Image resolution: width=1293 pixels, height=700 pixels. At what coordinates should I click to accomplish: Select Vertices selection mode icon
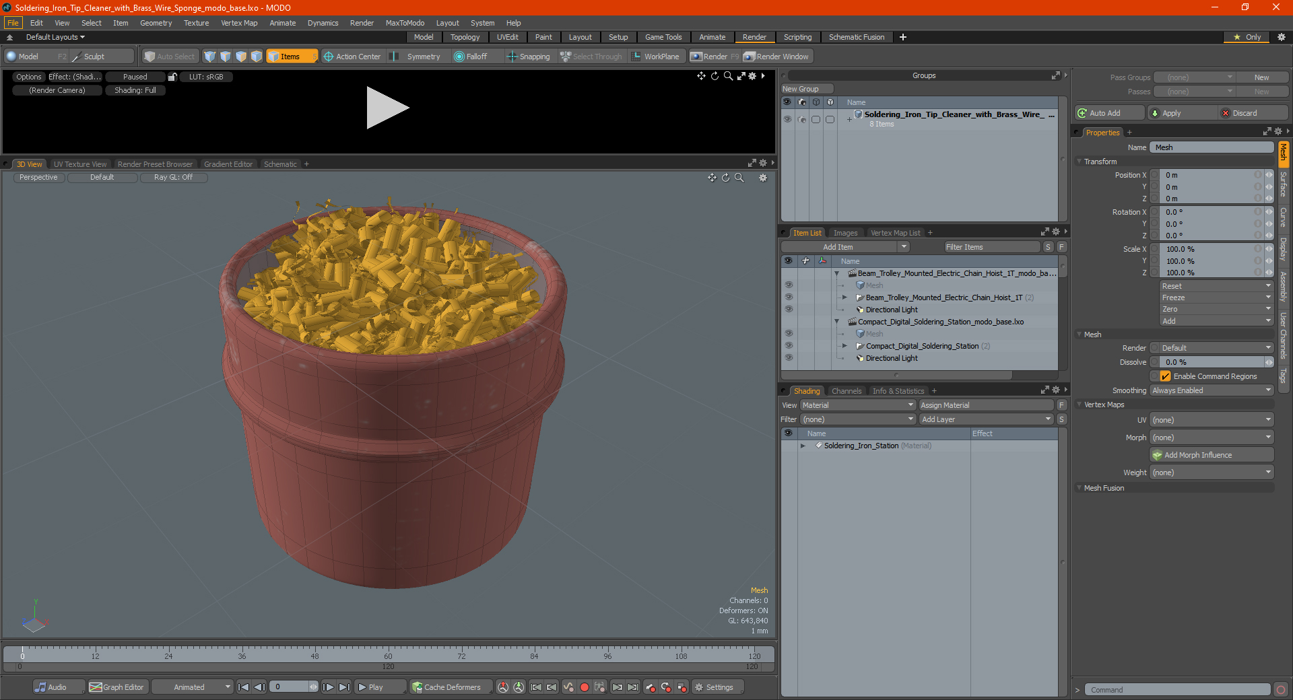(x=209, y=57)
